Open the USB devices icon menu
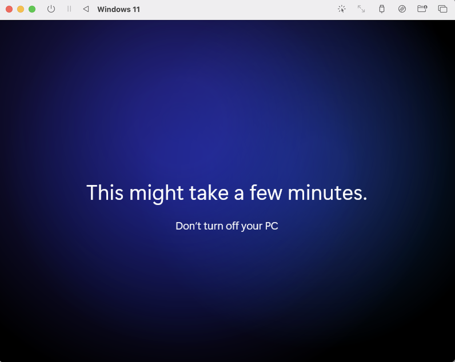This screenshot has height=362, width=455. [382, 9]
